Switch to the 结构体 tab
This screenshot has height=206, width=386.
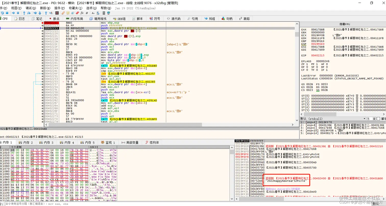(152, 143)
